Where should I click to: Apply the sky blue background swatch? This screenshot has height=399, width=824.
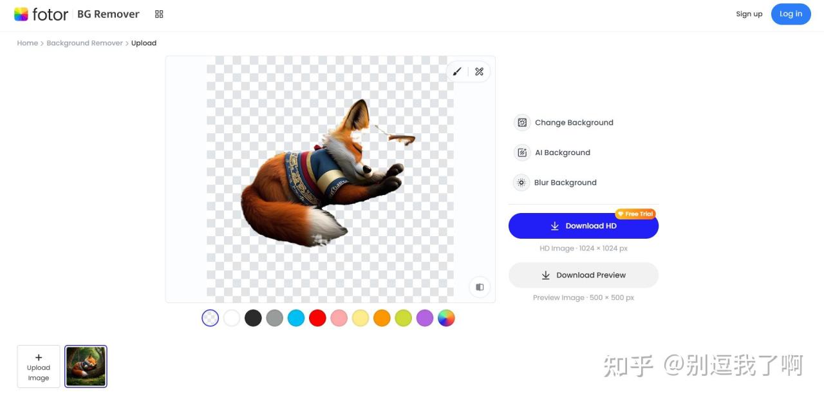[x=296, y=318]
